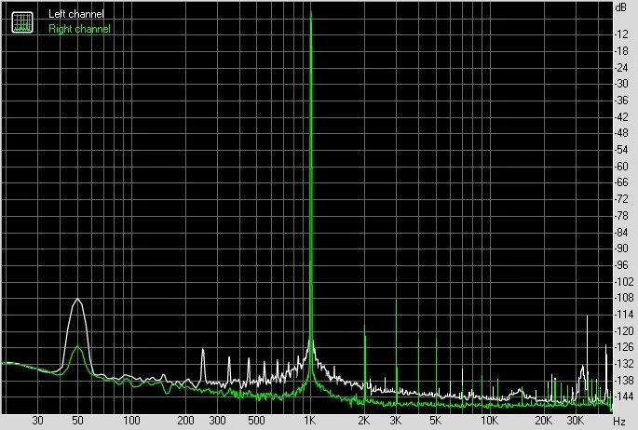Click the "-12" dB scale value

coord(621,34)
